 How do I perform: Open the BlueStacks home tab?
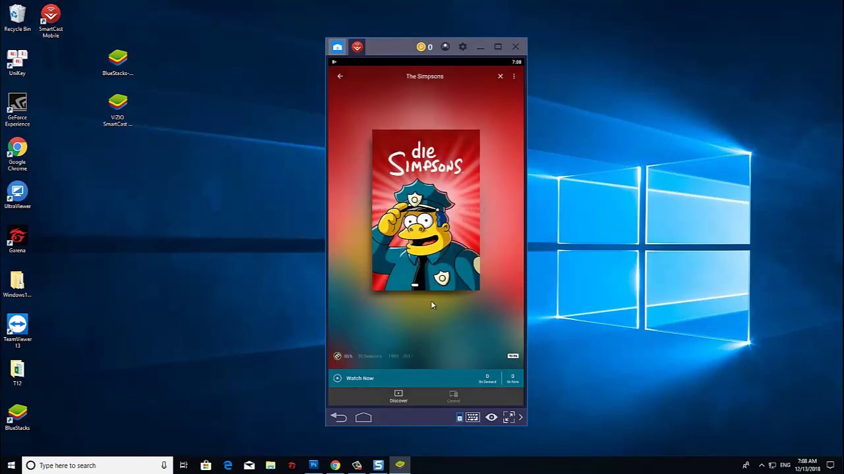coord(338,47)
